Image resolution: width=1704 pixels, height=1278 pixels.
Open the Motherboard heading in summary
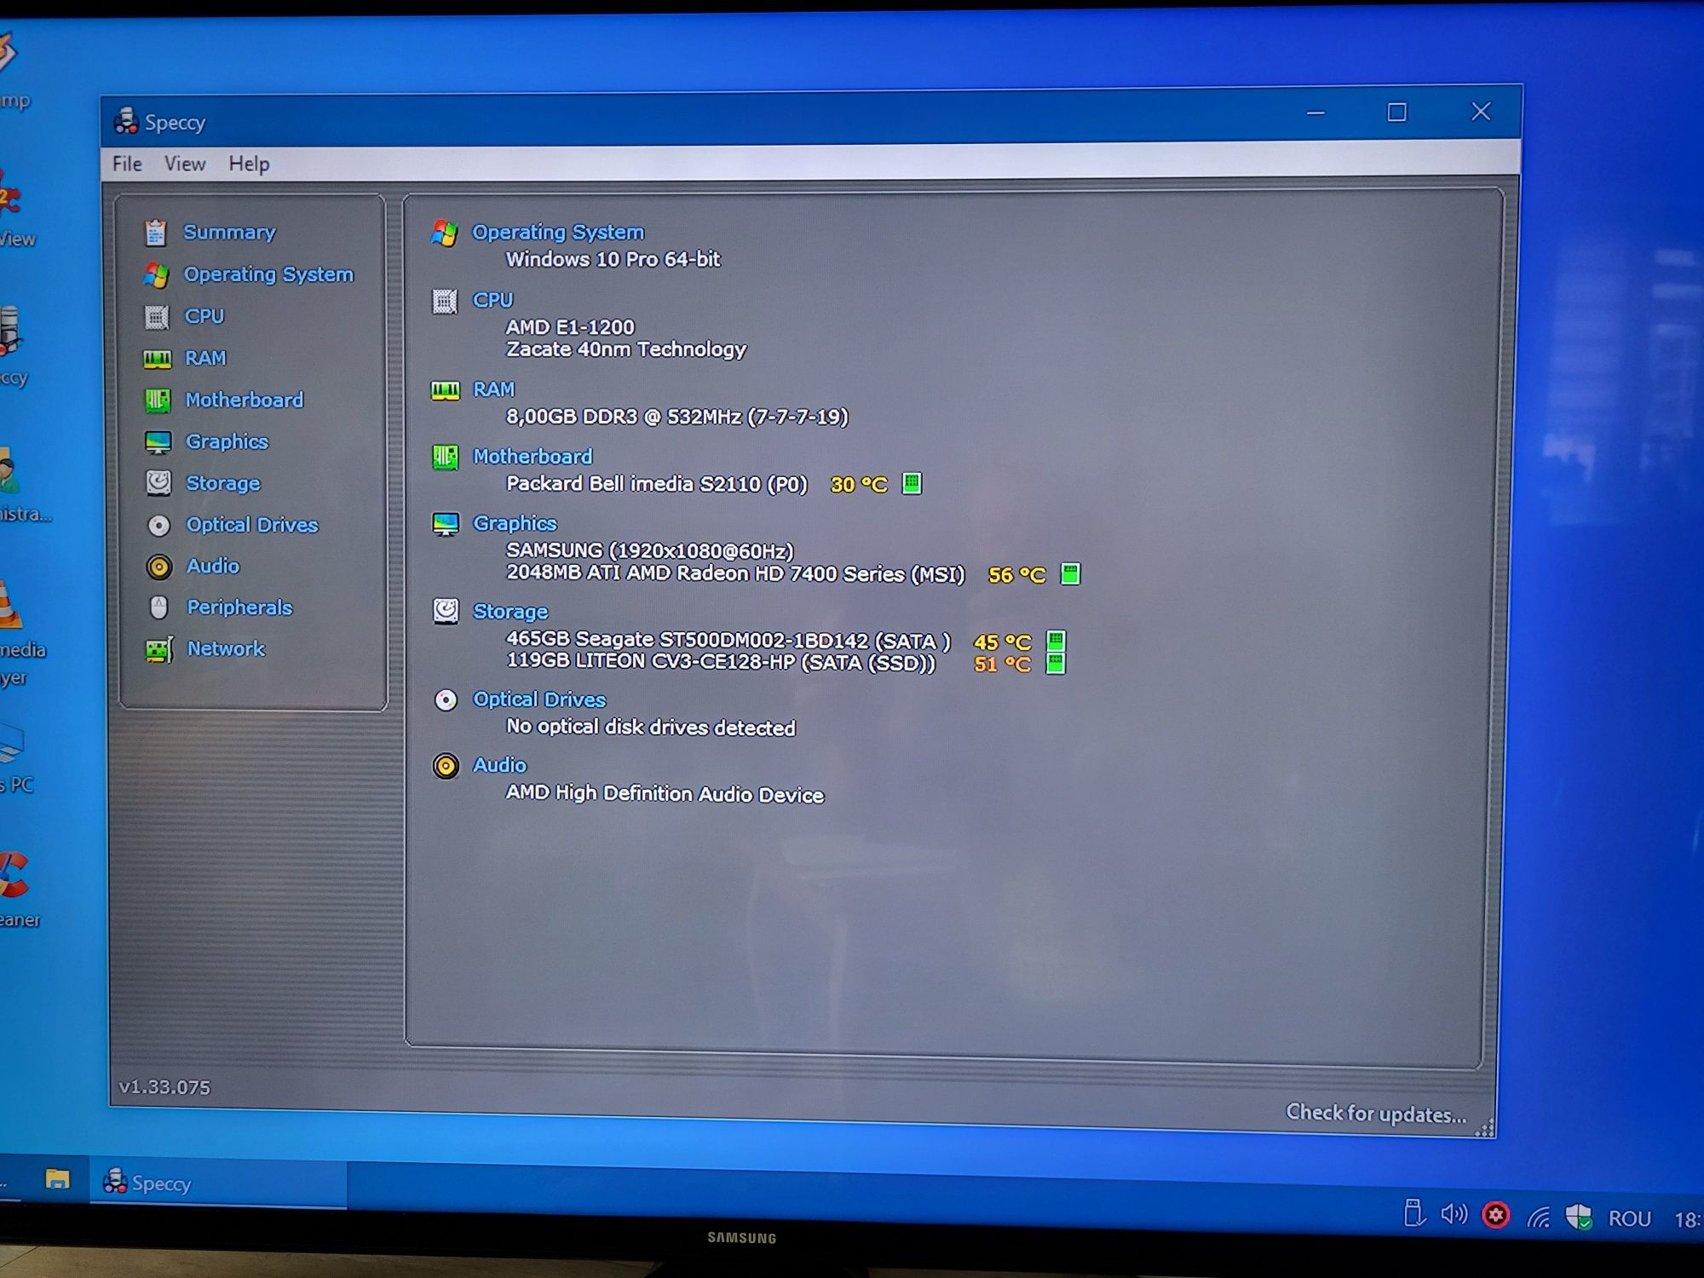pyautogui.click(x=532, y=457)
